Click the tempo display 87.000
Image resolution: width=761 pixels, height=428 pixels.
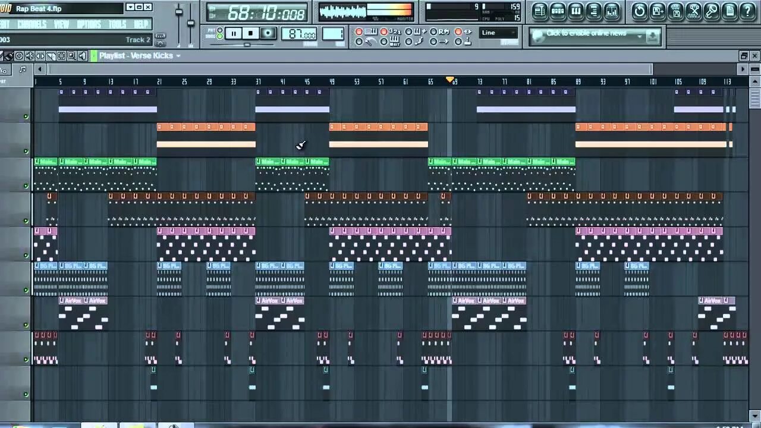(x=299, y=34)
